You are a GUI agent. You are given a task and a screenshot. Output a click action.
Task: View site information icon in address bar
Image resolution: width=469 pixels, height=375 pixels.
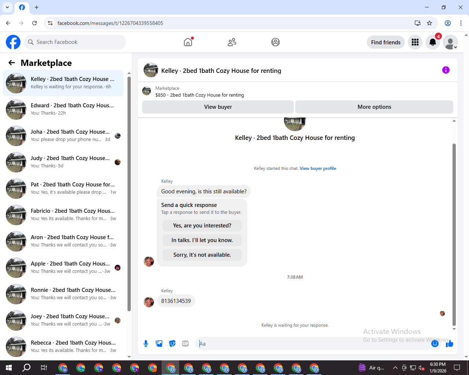[50, 23]
